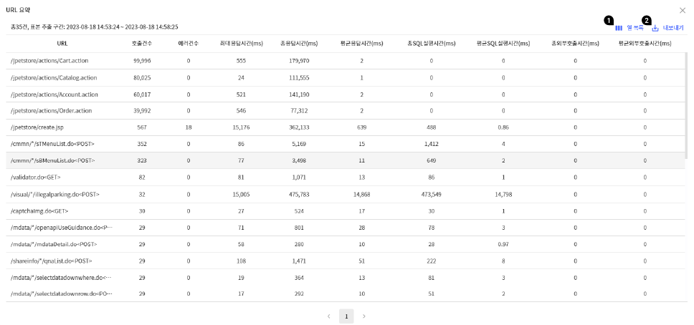Sort by 총SQL실행시간(ms) column header

432,44
